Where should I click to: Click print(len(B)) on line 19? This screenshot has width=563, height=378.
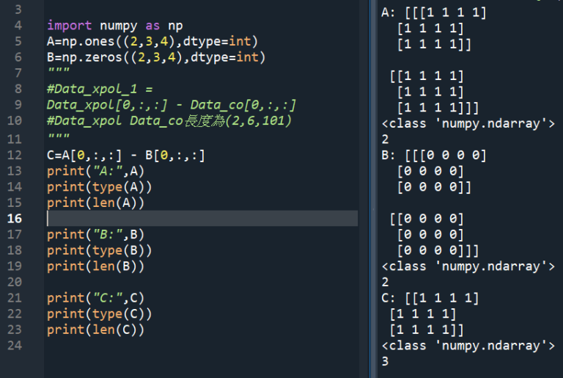coord(95,266)
